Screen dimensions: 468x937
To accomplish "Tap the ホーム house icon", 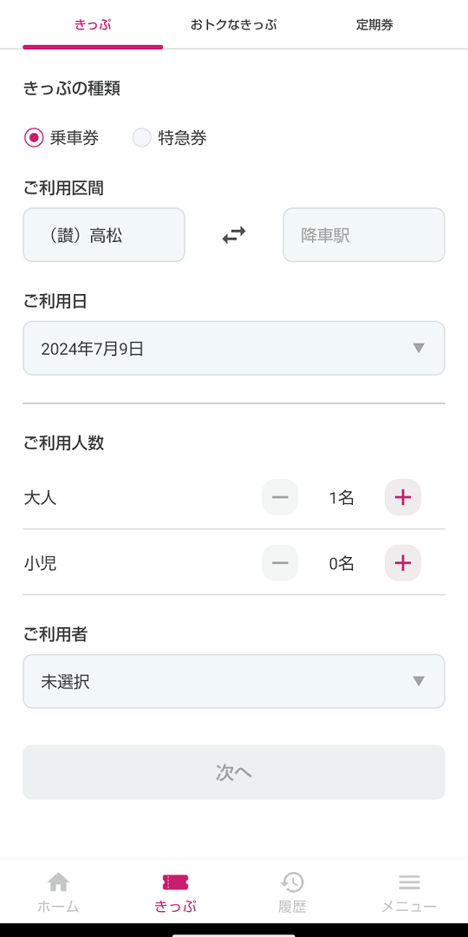I will pyautogui.click(x=58, y=881).
